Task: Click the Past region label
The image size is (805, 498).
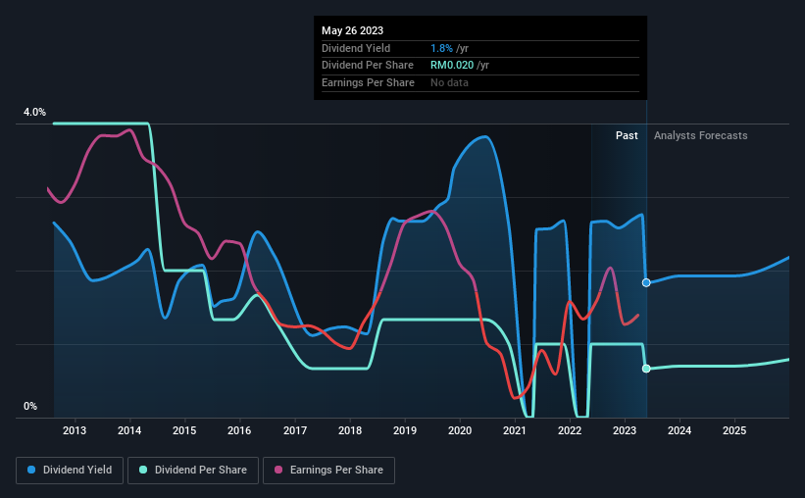Action: coord(627,135)
